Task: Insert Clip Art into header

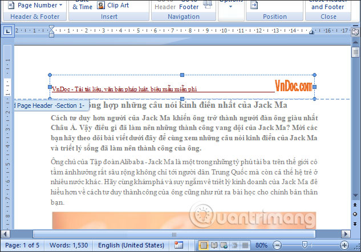Action: click(x=113, y=5)
